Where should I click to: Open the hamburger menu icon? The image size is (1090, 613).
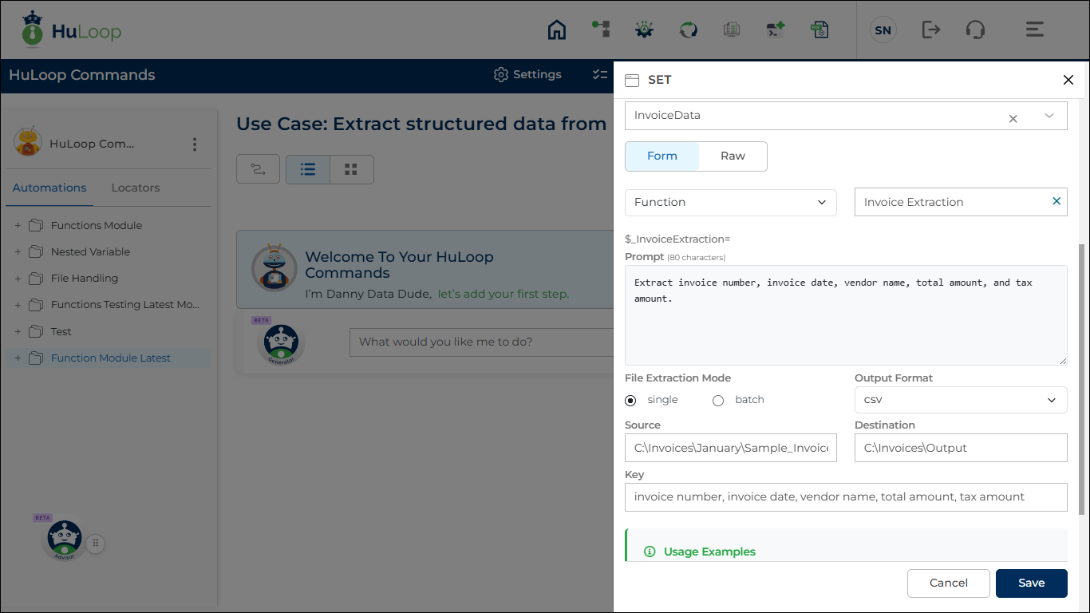pyautogui.click(x=1034, y=30)
